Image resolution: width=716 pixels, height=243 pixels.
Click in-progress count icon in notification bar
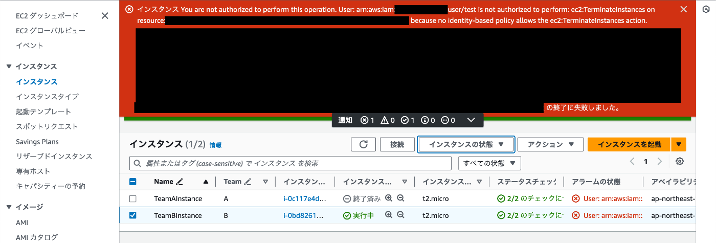pyautogui.click(x=444, y=120)
